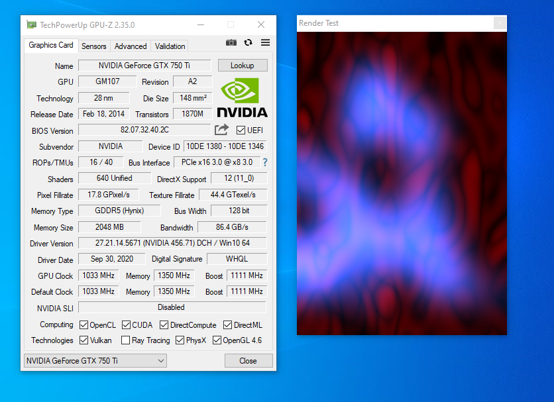
Task: Select the Graphics Card tab
Action: pyautogui.click(x=51, y=45)
